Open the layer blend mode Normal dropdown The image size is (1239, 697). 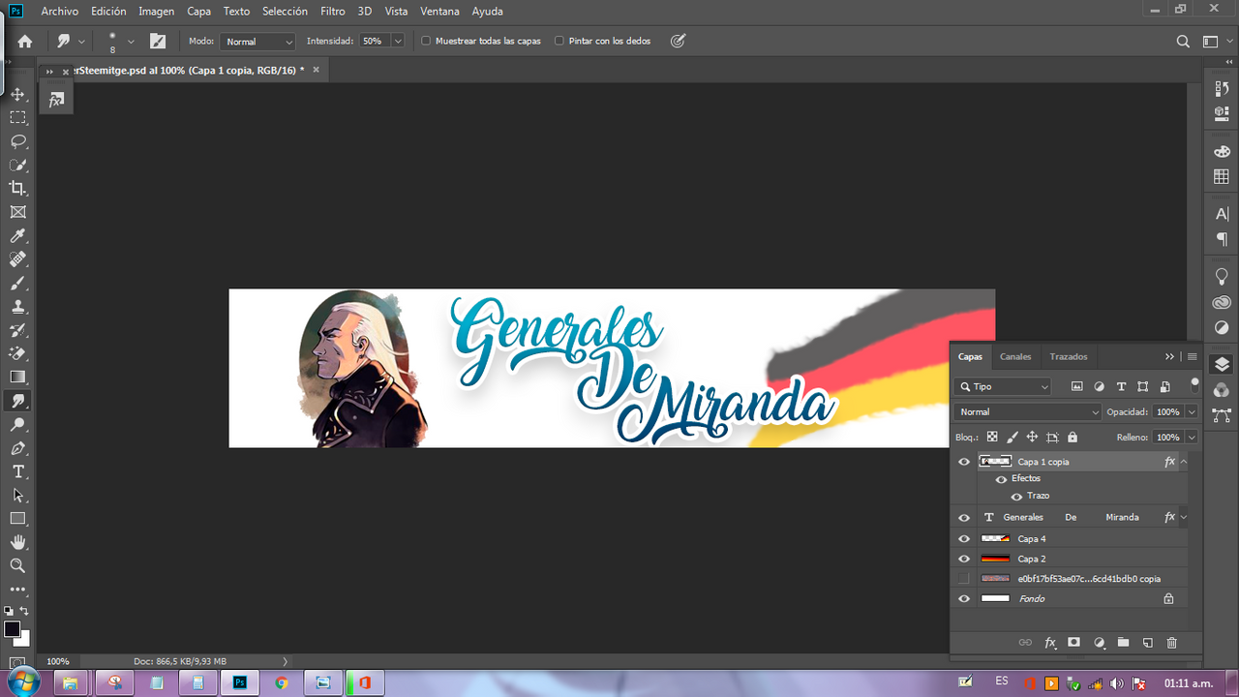pyautogui.click(x=1027, y=411)
